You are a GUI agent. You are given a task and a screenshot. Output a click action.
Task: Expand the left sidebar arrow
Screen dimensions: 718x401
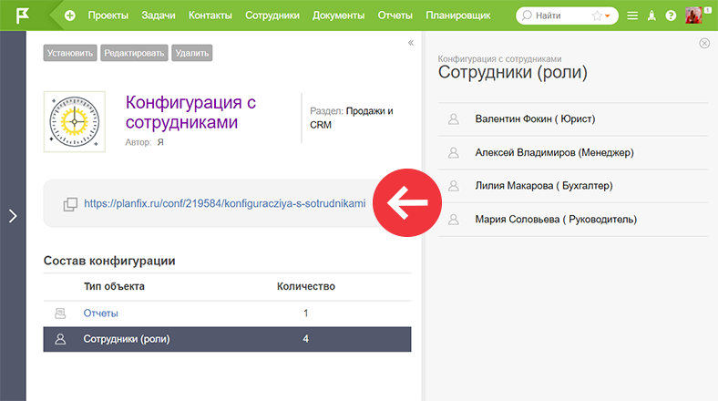click(13, 216)
